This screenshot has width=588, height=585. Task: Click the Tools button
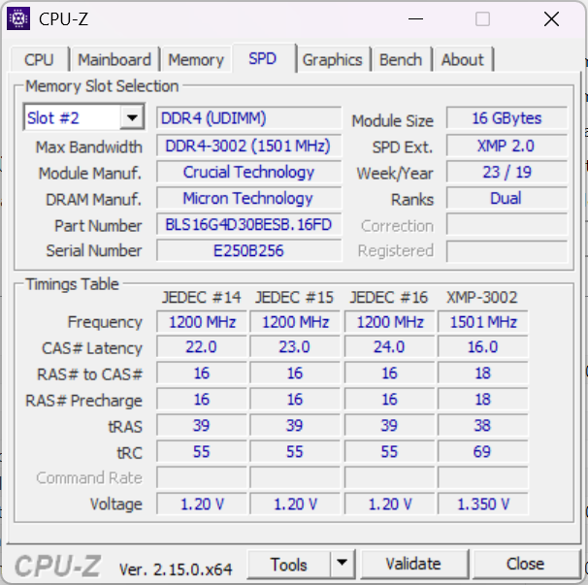[289, 564]
